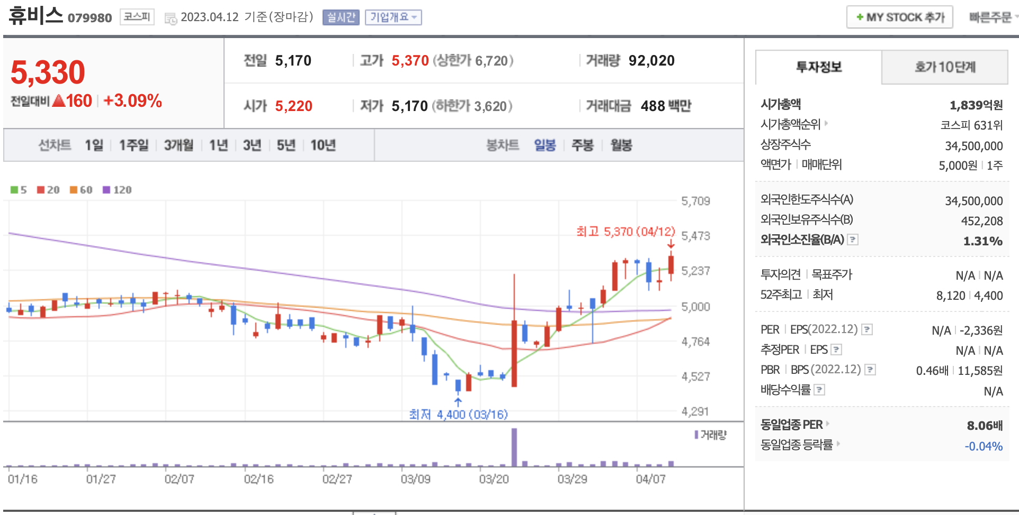Click help icon next to 외국인소진율(B/A)
The image size is (1019, 515).
[853, 240]
